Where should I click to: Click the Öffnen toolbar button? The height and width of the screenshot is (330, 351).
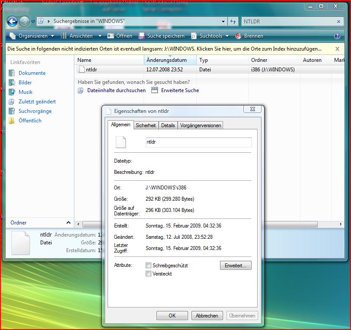[120, 36]
